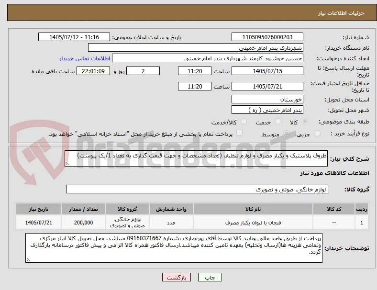Click the ساعت باقی مانده label
The height and width of the screenshot is (290, 377).
53,71
